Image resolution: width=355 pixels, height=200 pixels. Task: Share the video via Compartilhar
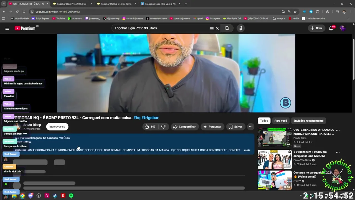[x=184, y=127]
